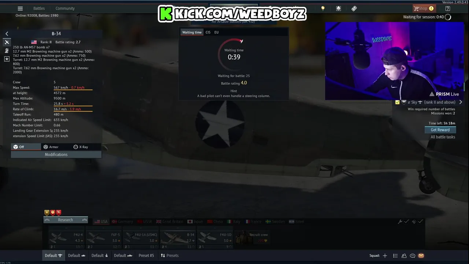The image size is (469, 264).
Task: Open the Battles menu
Action: (39, 8)
